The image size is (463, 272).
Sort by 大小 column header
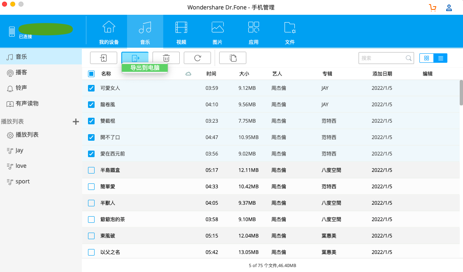[244, 74]
